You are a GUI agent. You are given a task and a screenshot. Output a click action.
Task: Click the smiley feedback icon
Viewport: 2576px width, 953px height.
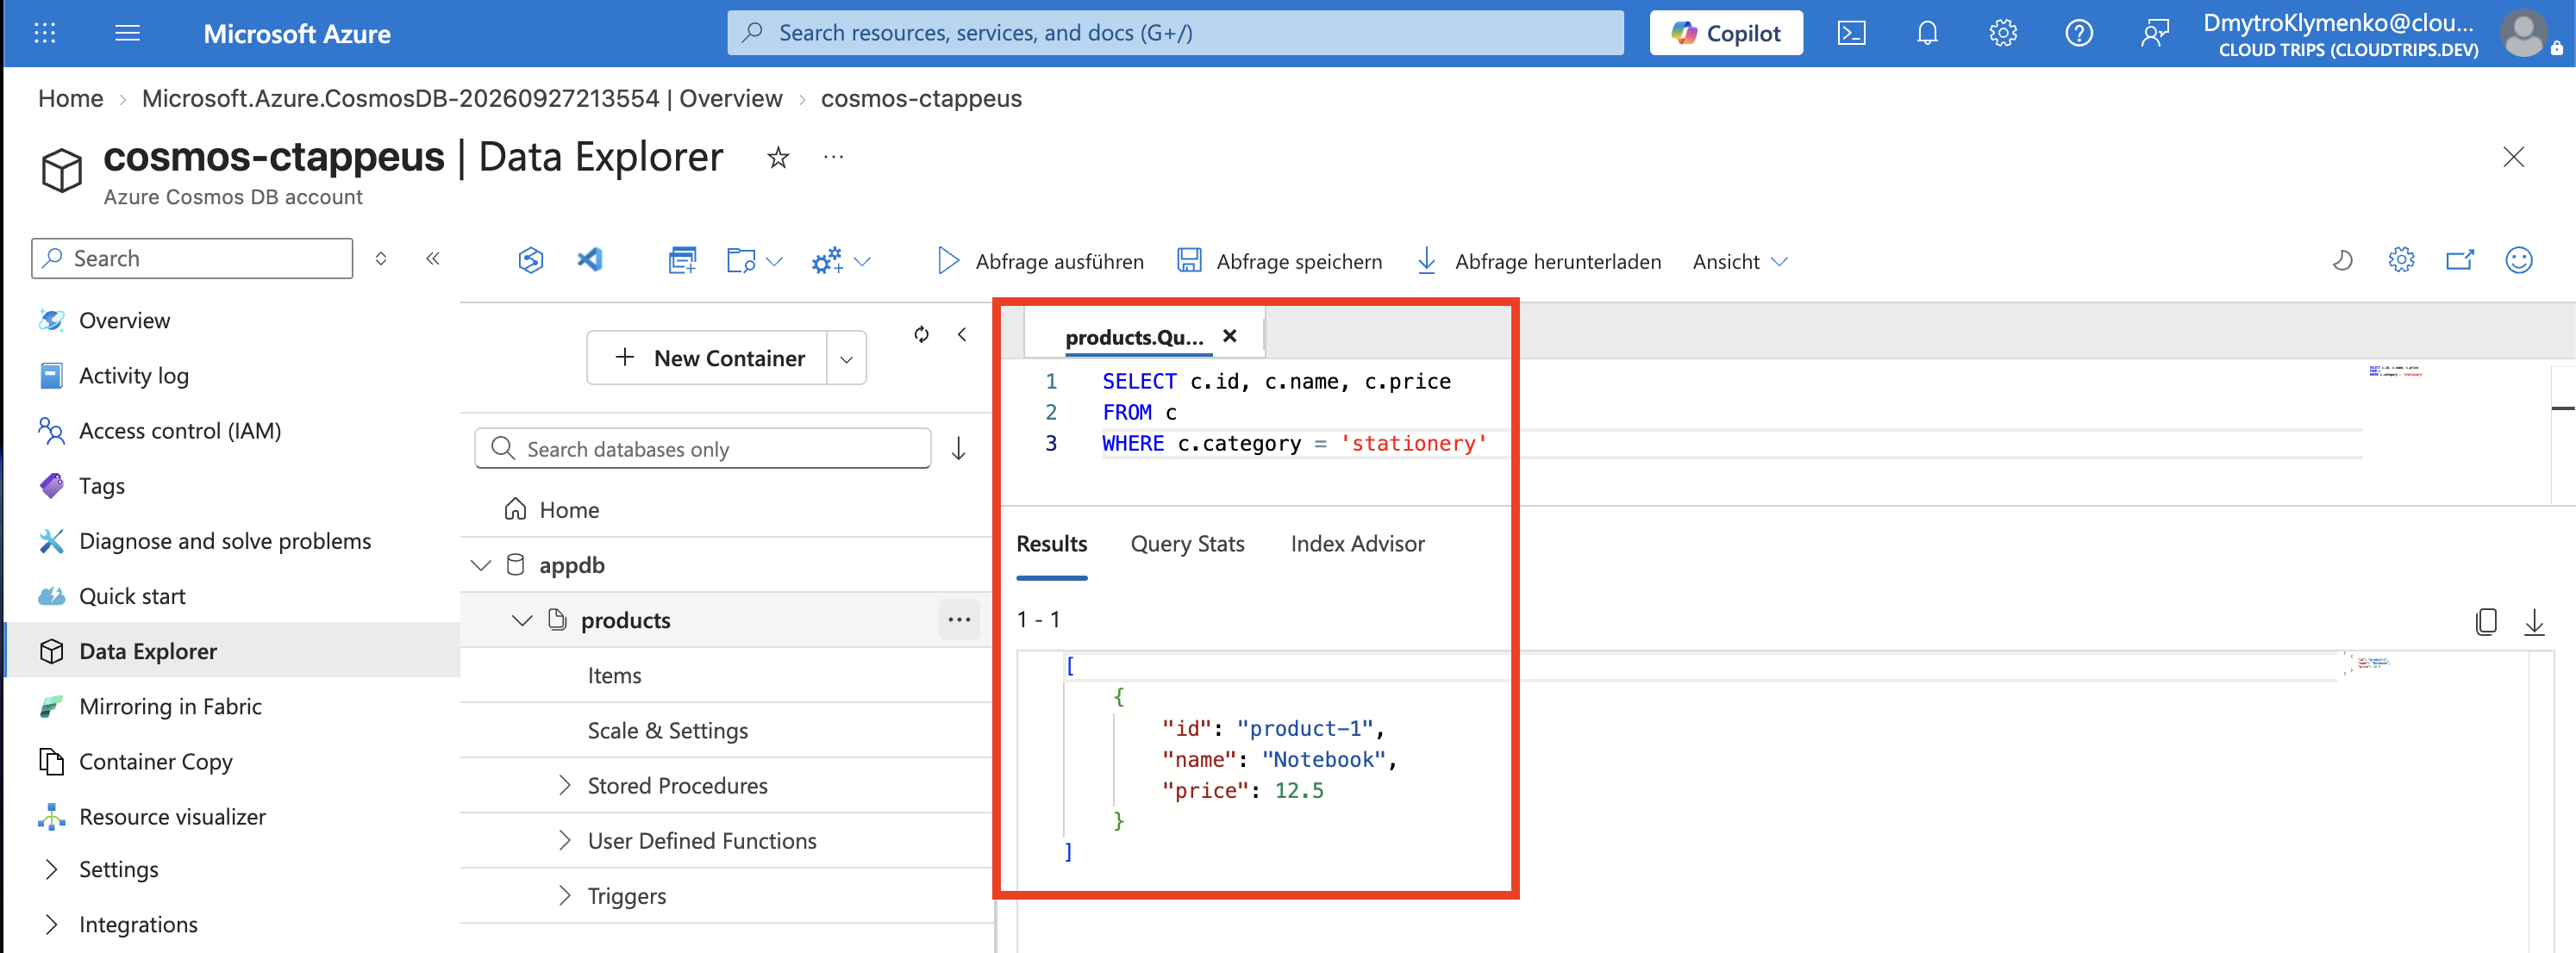click(x=2519, y=260)
